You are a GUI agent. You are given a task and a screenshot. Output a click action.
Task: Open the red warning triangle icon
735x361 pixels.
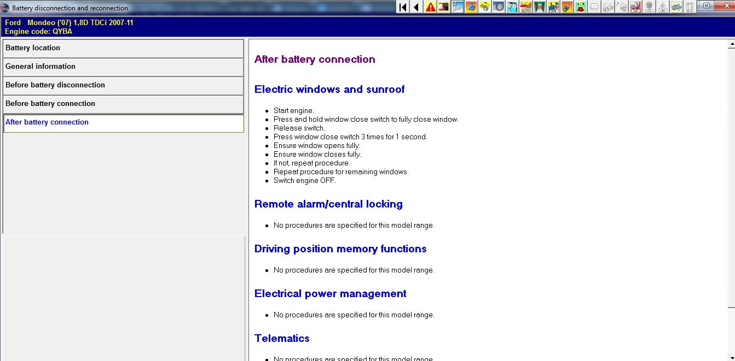431,7
